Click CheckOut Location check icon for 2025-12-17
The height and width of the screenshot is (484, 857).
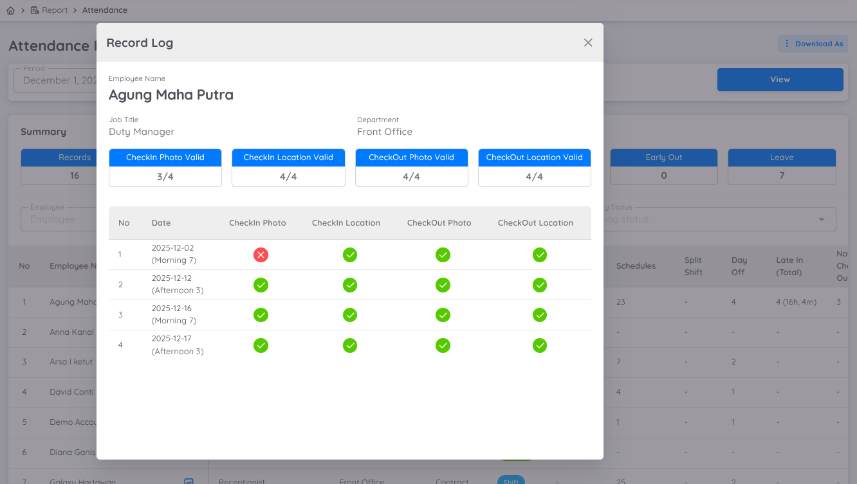pos(539,345)
